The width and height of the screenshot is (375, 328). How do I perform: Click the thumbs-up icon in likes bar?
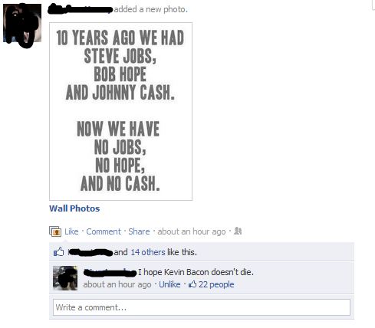[58, 252]
